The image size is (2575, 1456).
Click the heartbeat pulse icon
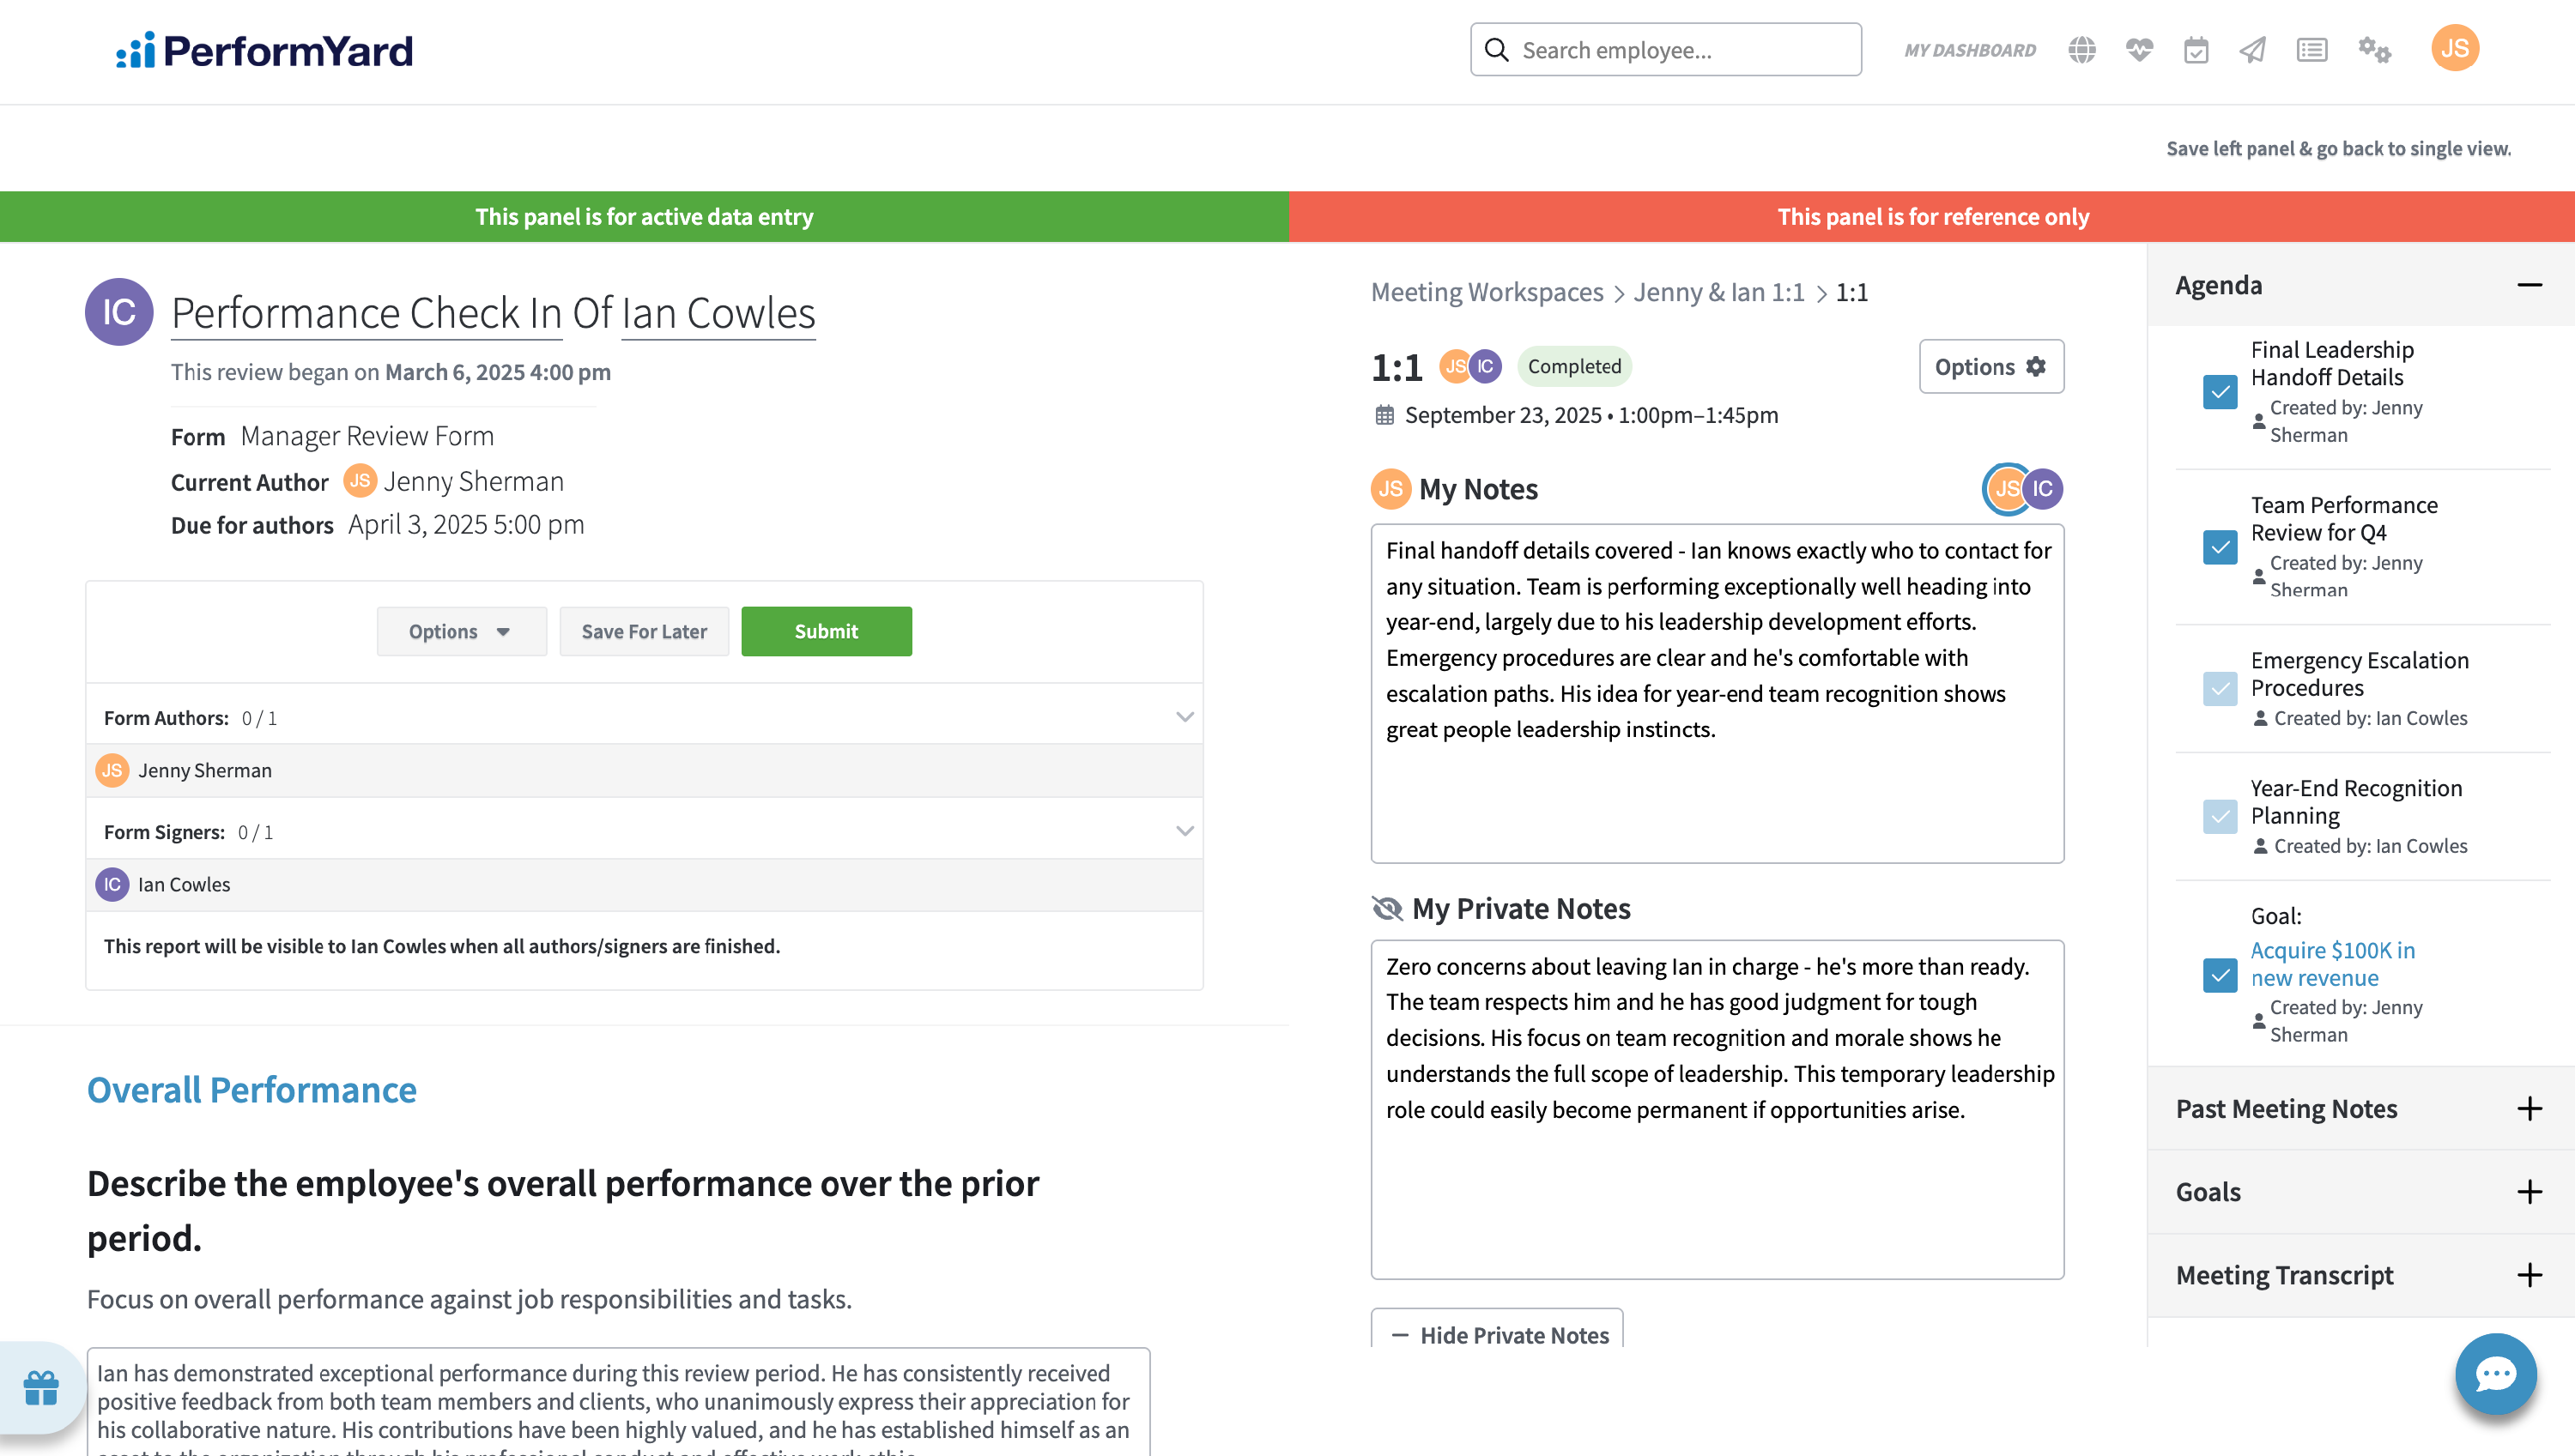[x=2139, y=50]
